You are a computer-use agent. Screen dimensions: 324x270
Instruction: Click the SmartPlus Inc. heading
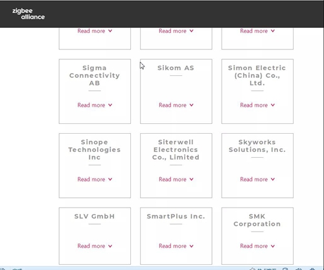tap(176, 216)
